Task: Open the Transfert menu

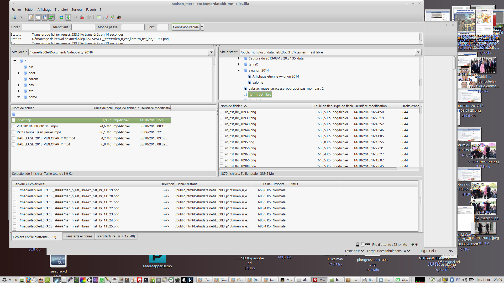Action: (61, 9)
